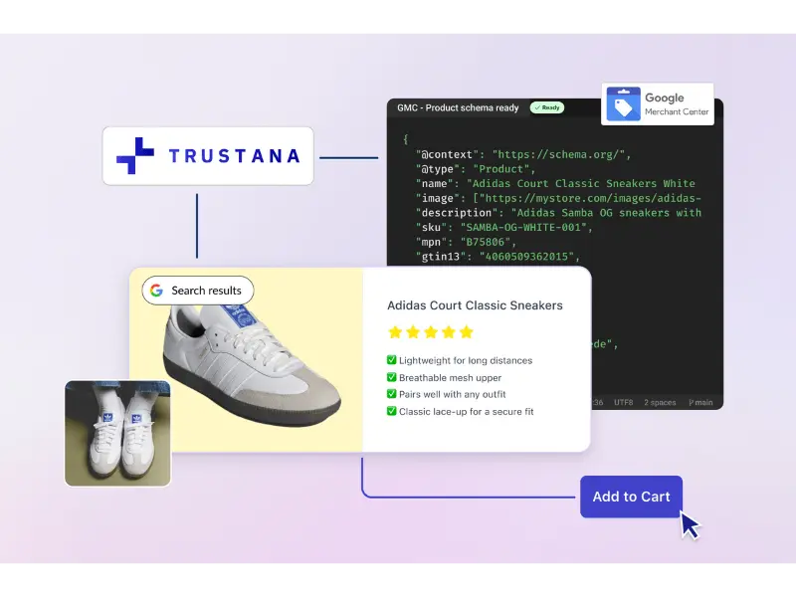Image resolution: width=796 pixels, height=597 pixels.
Task: Click the 'GMC - Product schema ready' title
Action: (x=458, y=107)
